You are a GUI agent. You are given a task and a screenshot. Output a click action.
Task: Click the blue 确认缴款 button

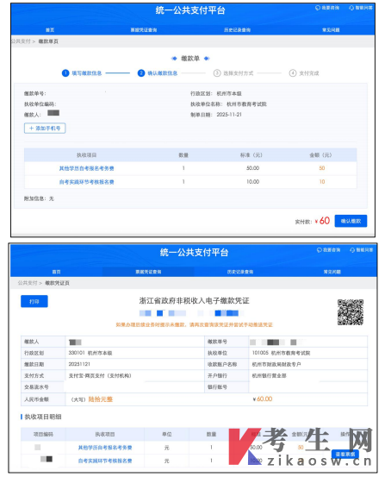[351, 221]
